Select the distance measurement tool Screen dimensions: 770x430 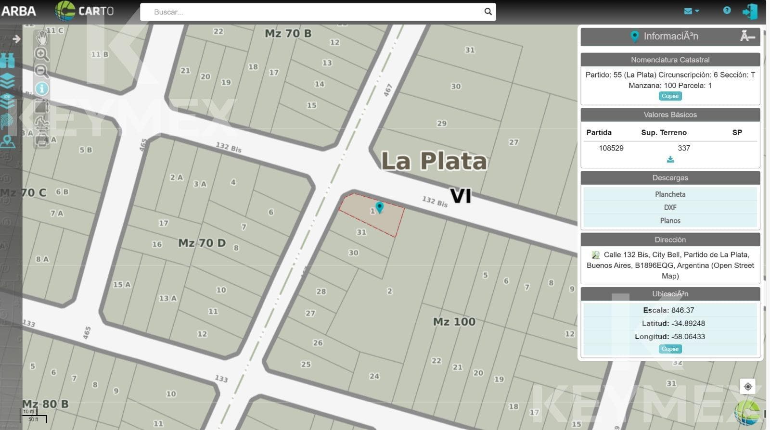click(42, 123)
